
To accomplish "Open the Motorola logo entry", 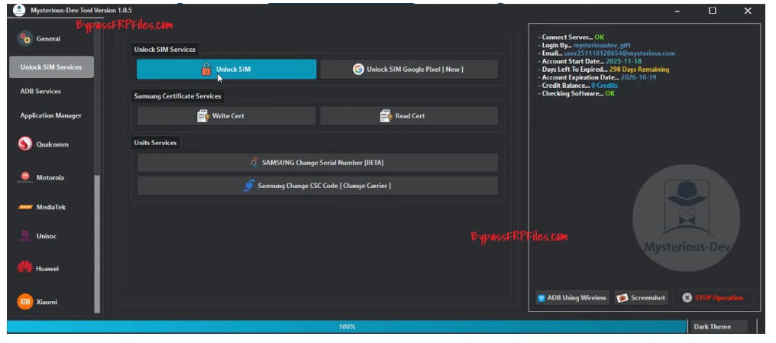I will pos(24,177).
